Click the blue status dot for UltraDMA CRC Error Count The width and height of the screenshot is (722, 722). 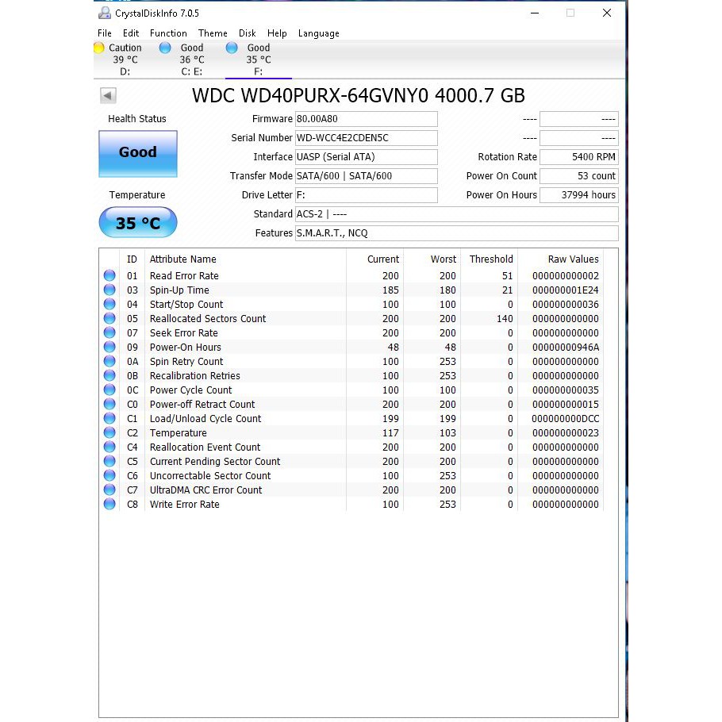[109, 490]
